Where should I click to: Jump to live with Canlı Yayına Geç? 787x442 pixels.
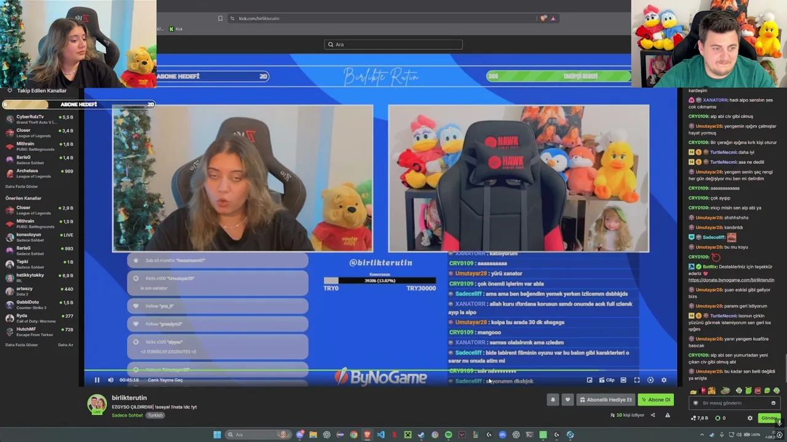coord(165,380)
